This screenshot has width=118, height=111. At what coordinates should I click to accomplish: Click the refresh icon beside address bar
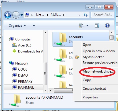tap(86, 15)
